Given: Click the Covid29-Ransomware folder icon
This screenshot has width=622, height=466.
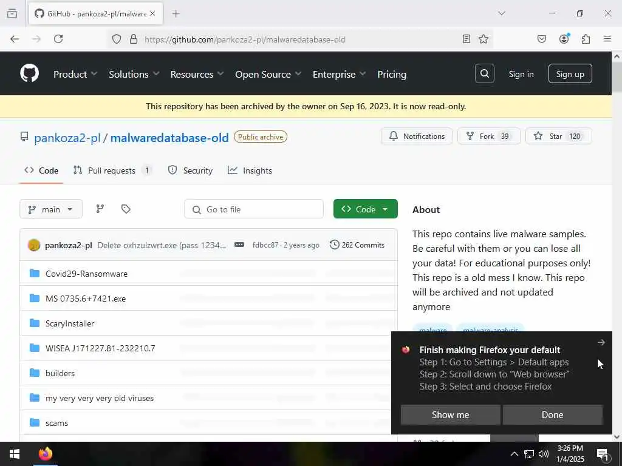Looking at the screenshot, I should (35, 274).
